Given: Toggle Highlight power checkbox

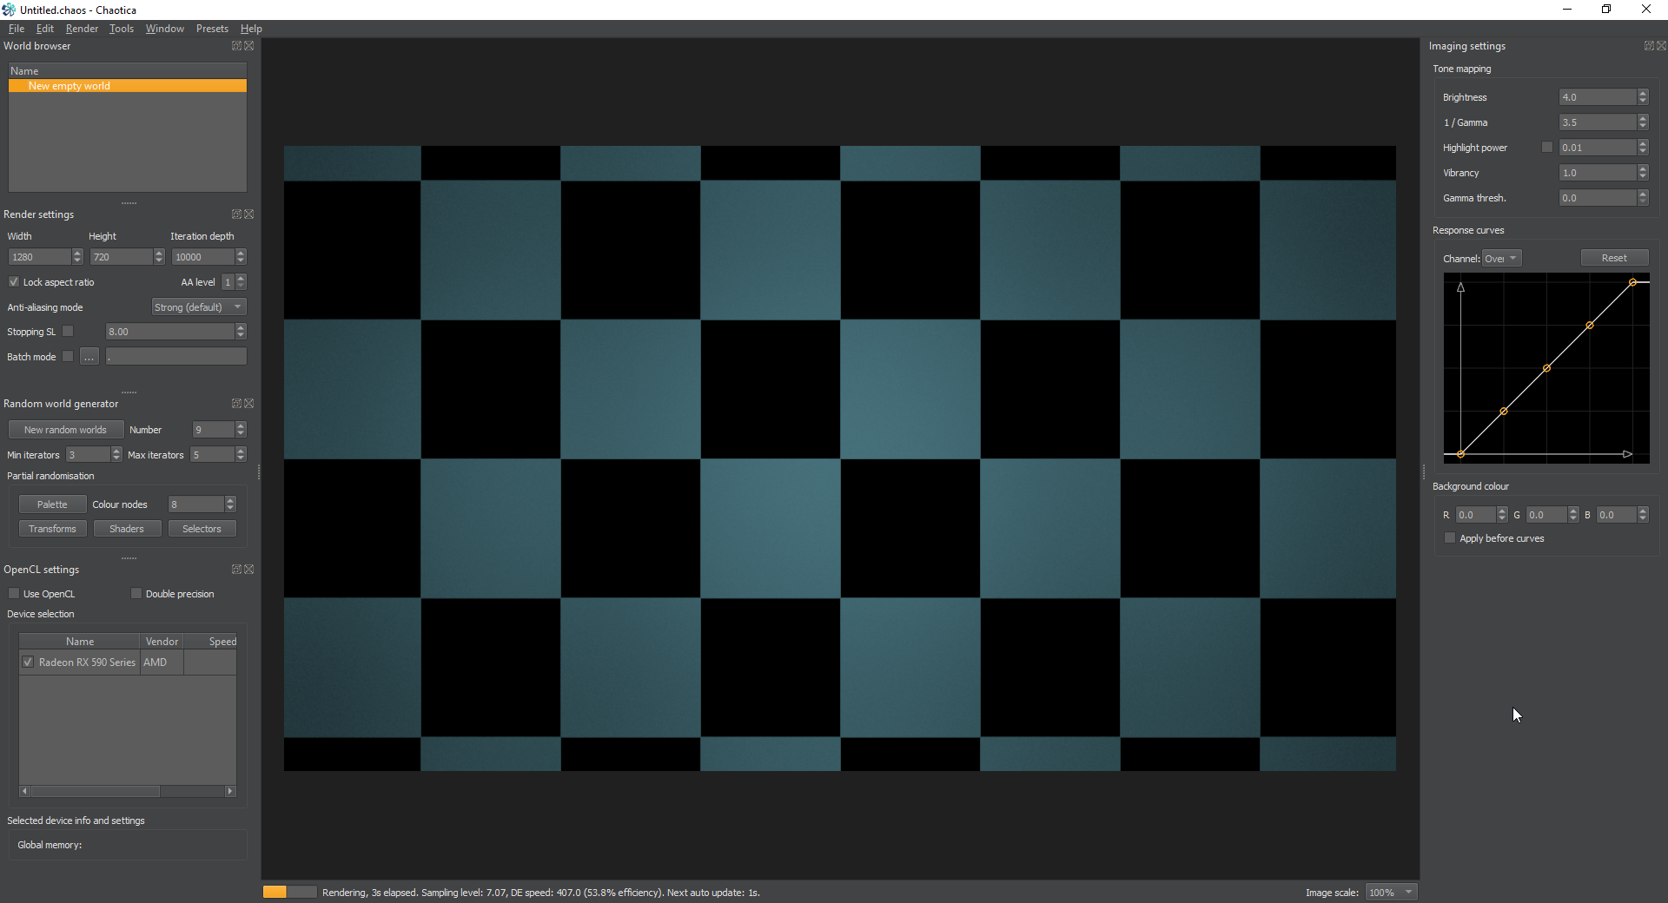Looking at the screenshot, I should (x=1547, y=148).
